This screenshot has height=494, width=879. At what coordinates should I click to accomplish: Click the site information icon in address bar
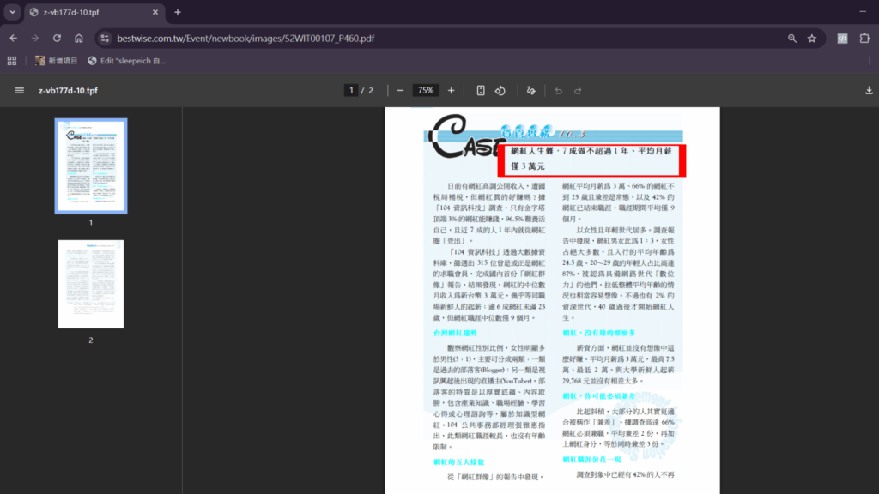tap(104, 39)
